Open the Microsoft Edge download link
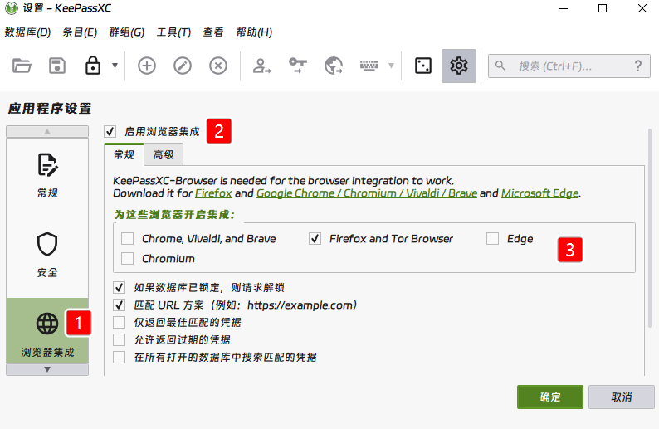The height and width of the screenshot is (429, 659). point(539,193)
